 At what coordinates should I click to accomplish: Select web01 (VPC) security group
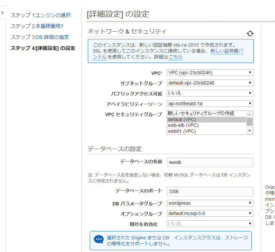point(182,131)
